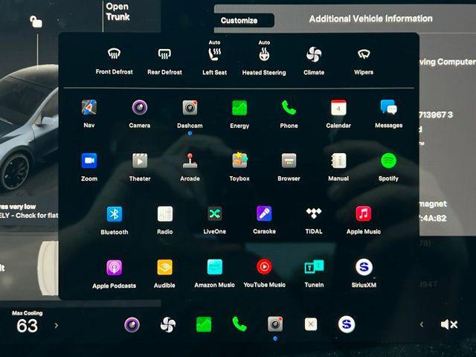Open Apple Podcasts
The image size is (476, 357).
114,268
